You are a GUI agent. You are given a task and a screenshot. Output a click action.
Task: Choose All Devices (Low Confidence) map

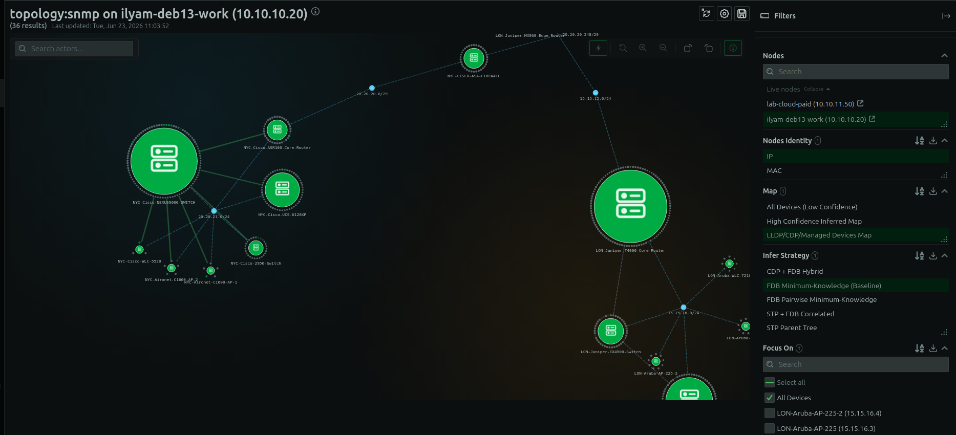coord(855,207)
